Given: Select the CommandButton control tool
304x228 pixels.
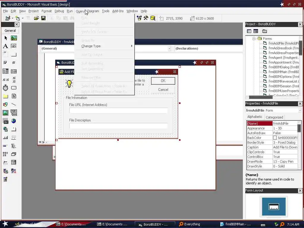Looking at the screenshot, I should tap(14, 55).
